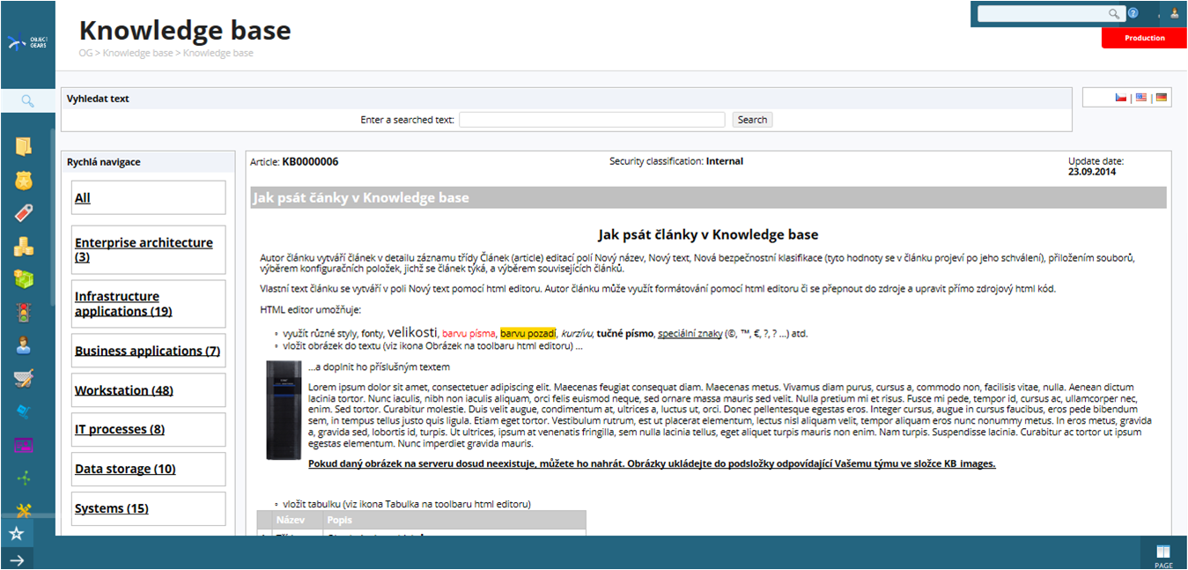
Task: Click the PAGE icon in bottom bar
Action: (1163, 555)
